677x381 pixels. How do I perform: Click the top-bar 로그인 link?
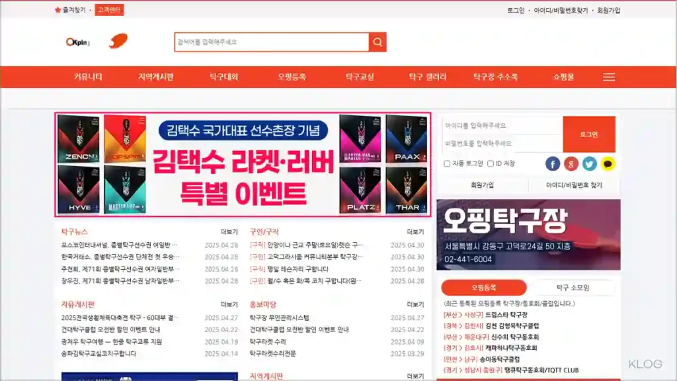(516, 11)
